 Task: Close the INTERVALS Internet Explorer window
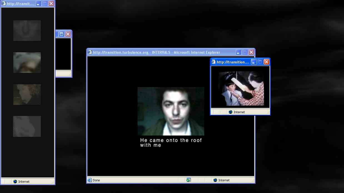coord(251,52)
